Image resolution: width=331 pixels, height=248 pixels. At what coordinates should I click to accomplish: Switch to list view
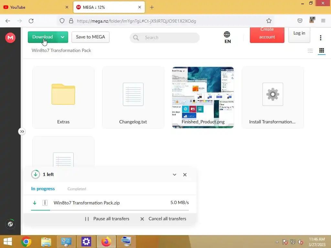click(x=310, y=51)
